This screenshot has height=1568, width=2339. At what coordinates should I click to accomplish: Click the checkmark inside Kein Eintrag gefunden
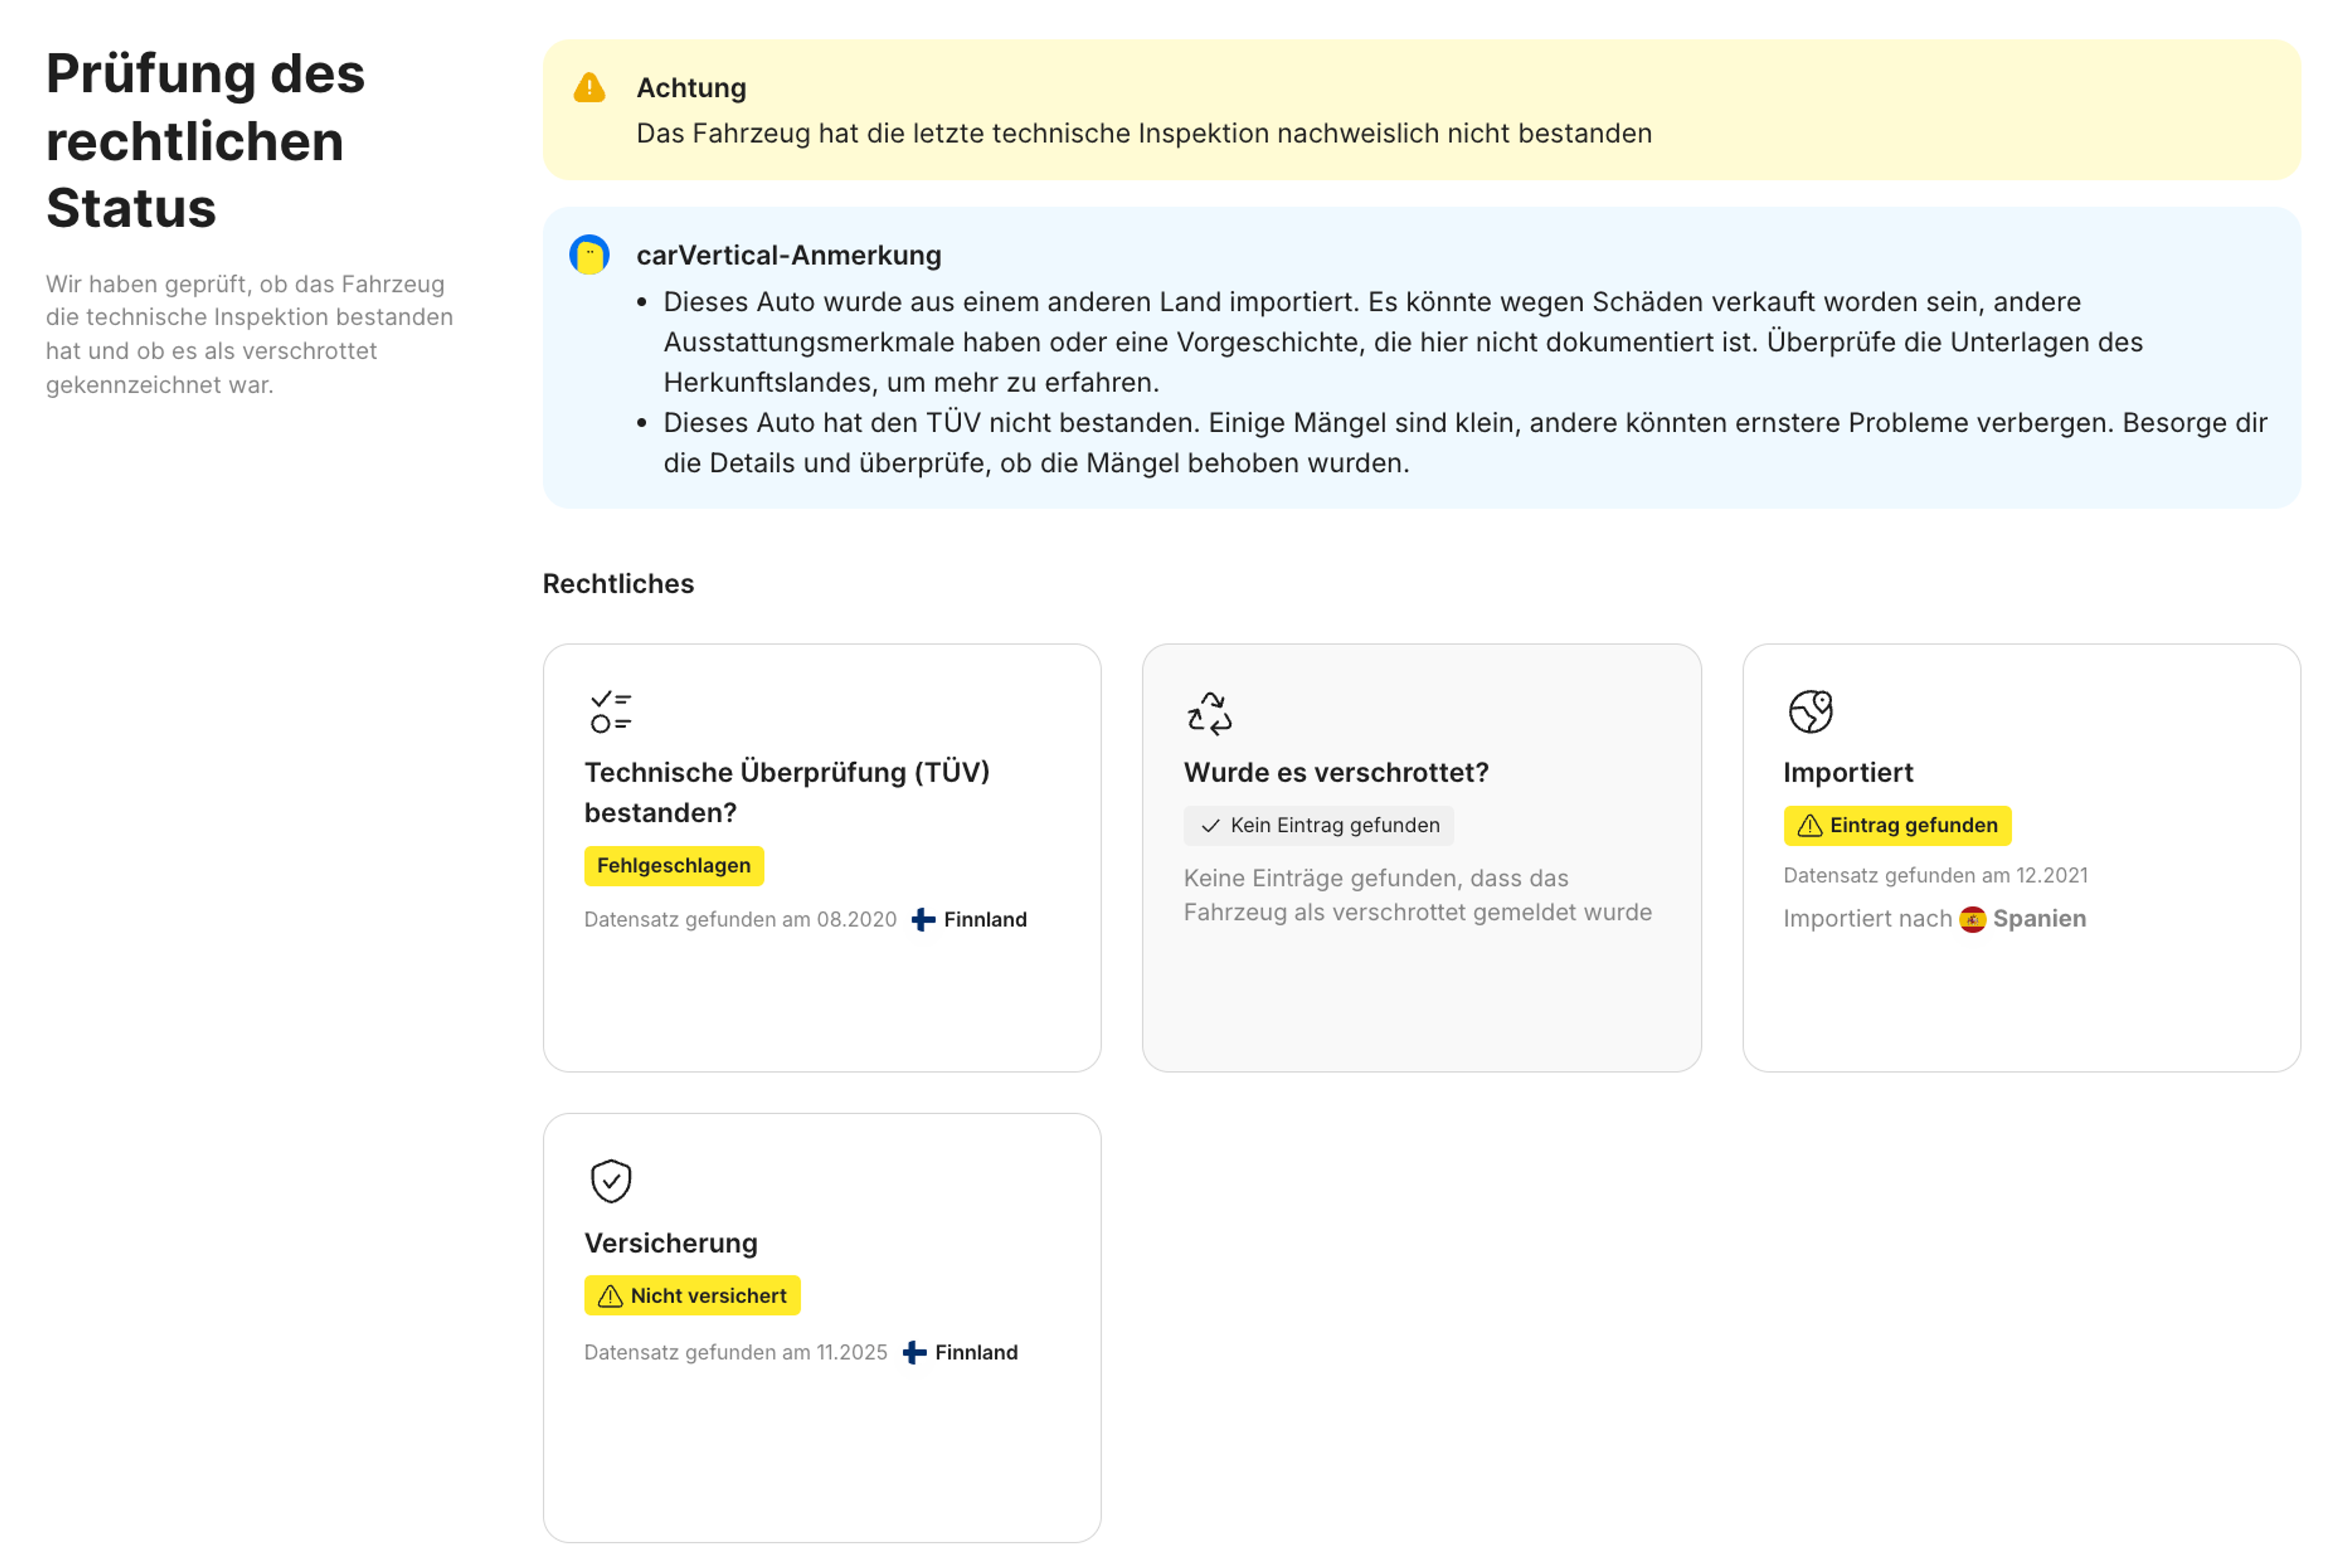point(1211,826)
